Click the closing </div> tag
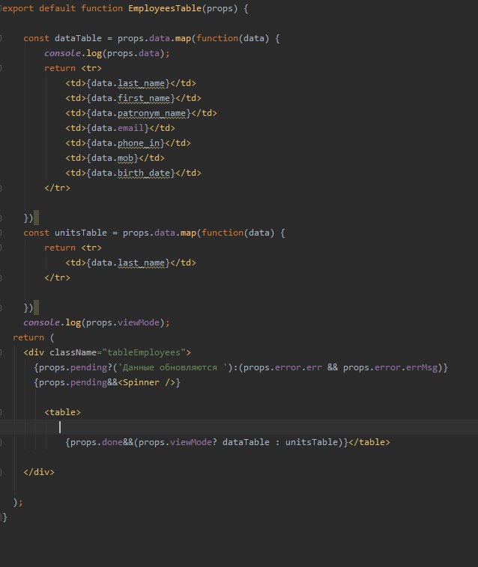The width and height of the screenshot is (478, 567). (x=39, y=472)
